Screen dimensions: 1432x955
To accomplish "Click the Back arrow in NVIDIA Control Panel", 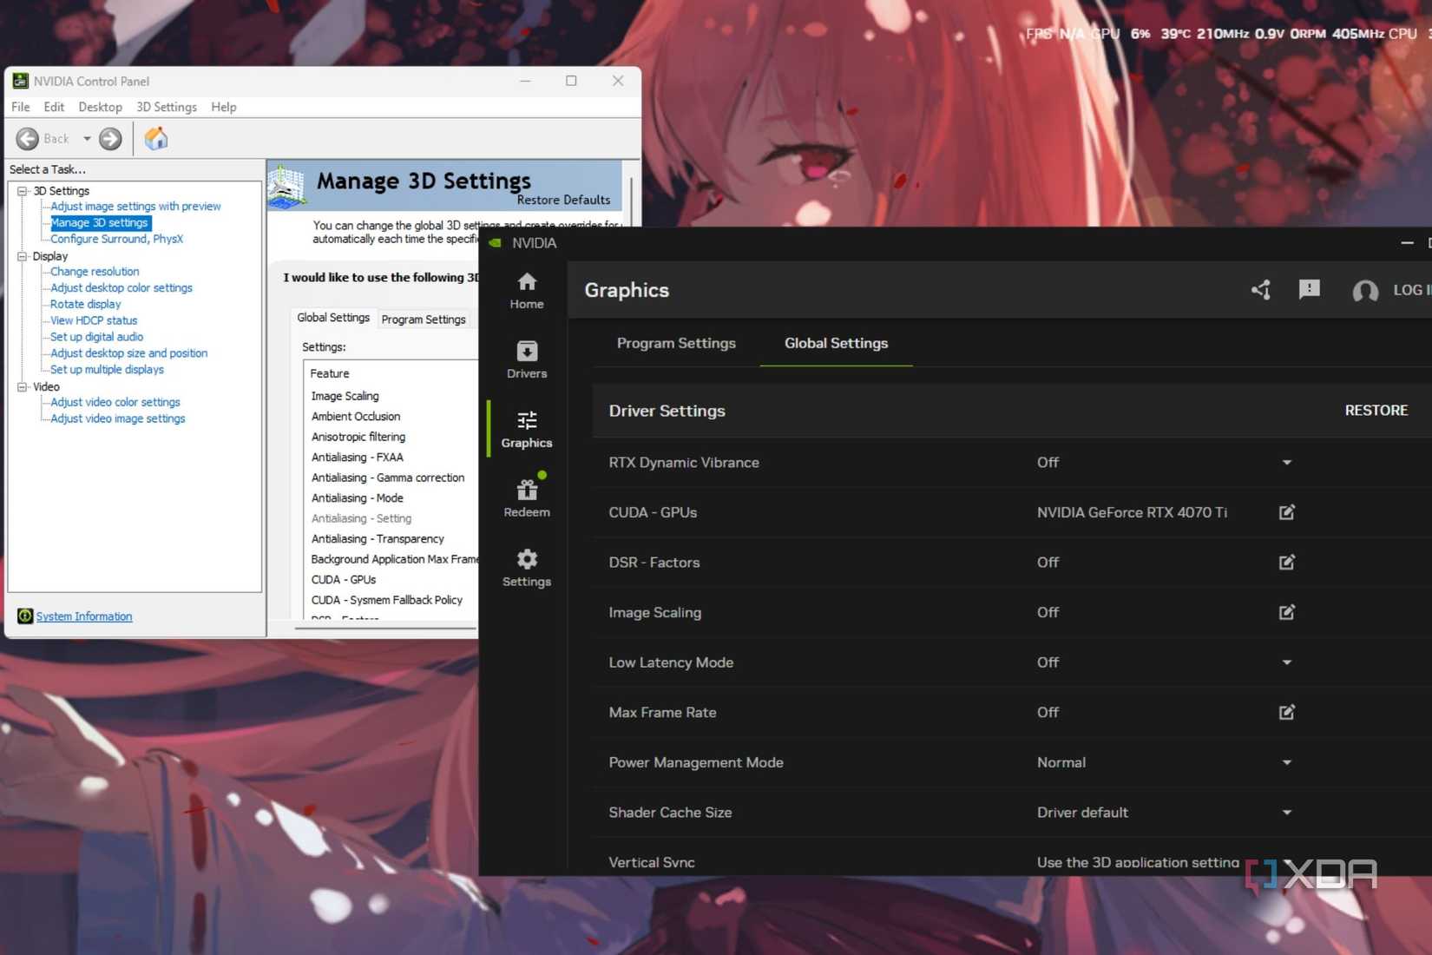I will [28, 138].
